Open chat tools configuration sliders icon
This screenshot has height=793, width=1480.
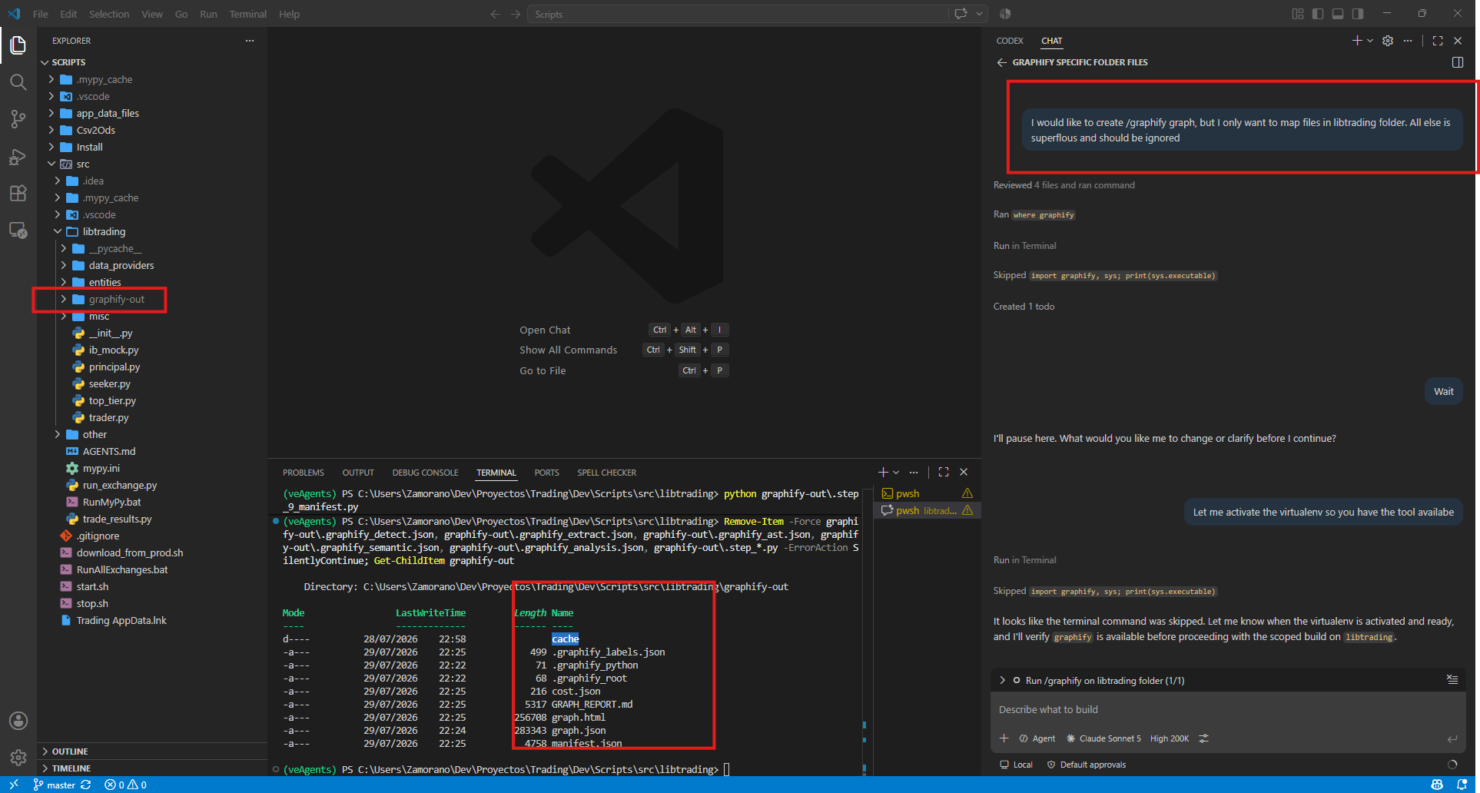[x=1204, y=738]
